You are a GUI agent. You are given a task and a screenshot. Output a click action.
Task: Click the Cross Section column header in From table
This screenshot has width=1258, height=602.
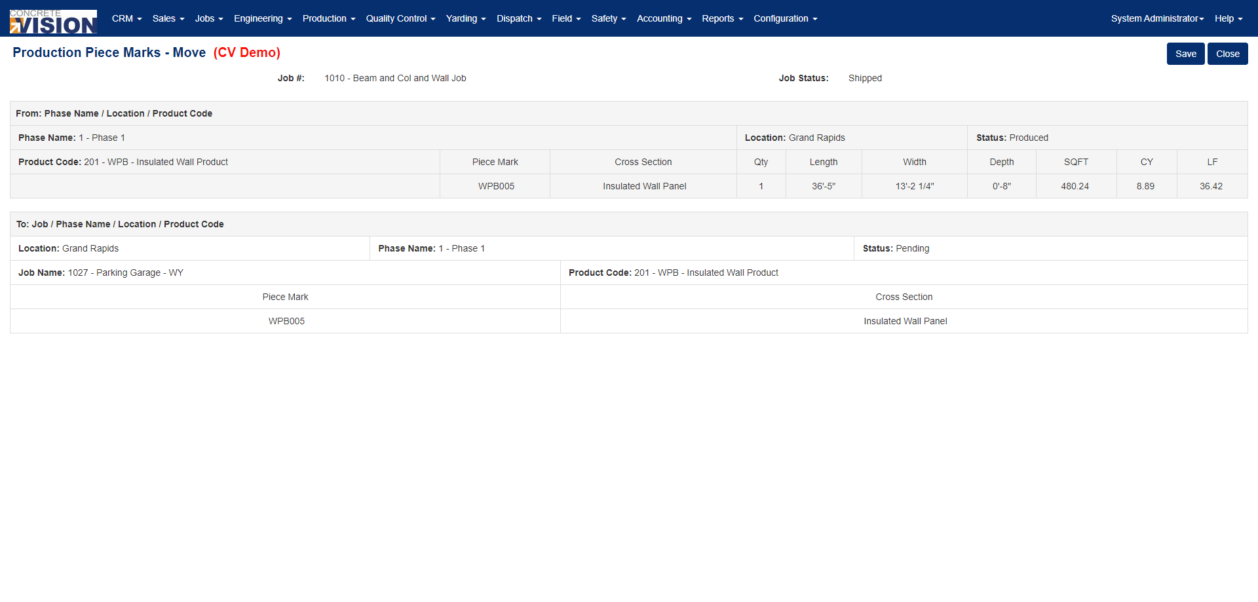coord(643,162)
